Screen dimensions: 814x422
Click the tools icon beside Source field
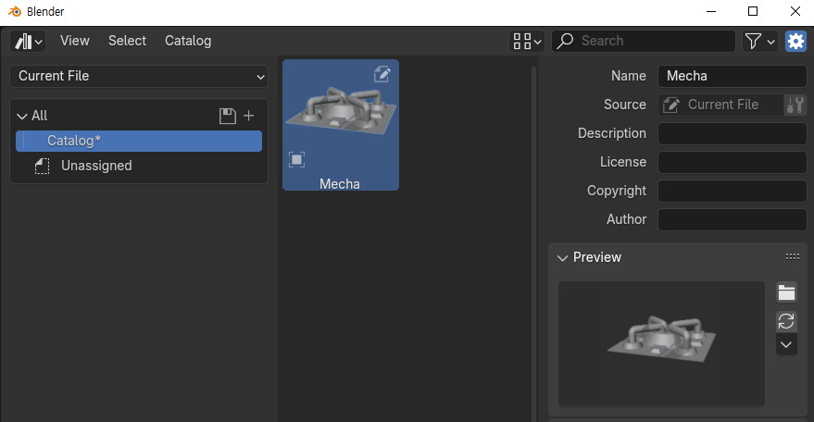(x=795, y=105)
